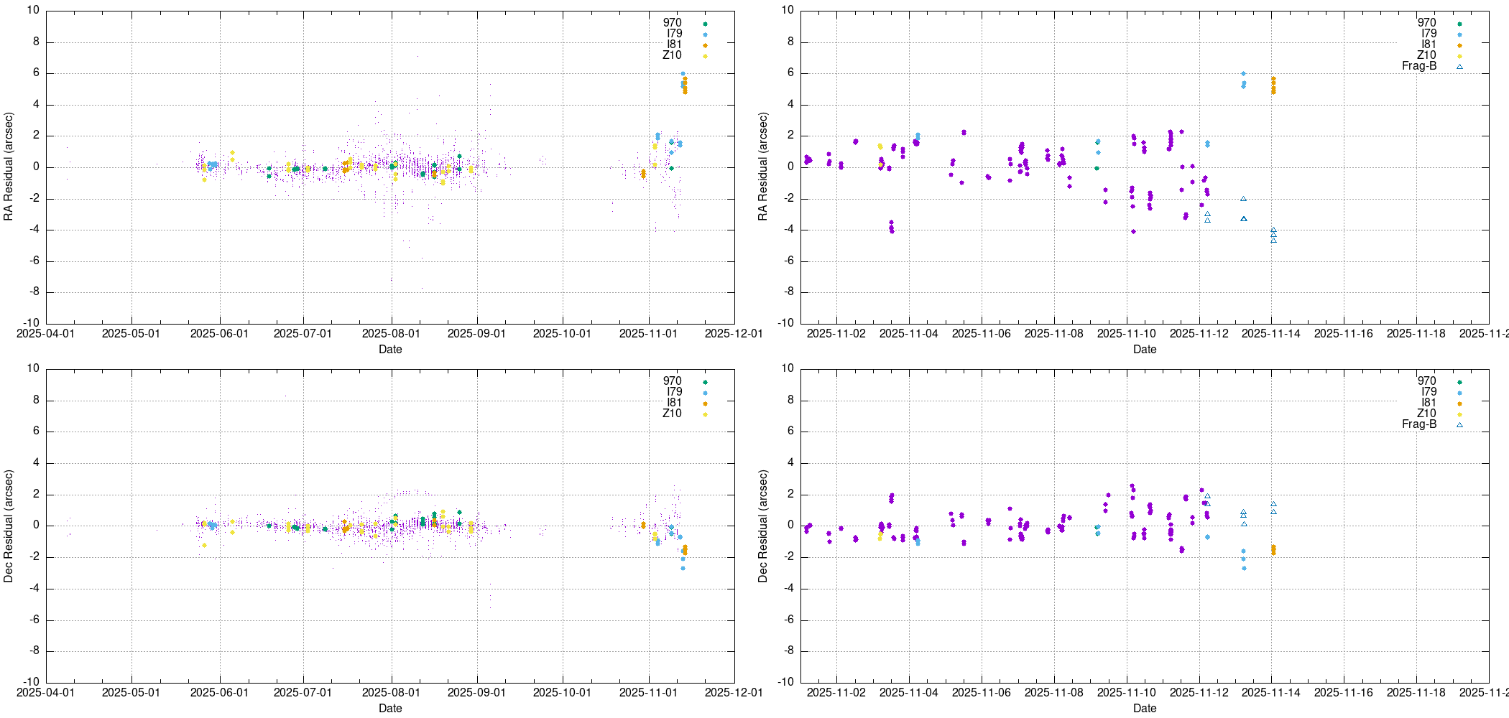Click the 970 legend marker in top-left plot

click(x=705, y=24)
